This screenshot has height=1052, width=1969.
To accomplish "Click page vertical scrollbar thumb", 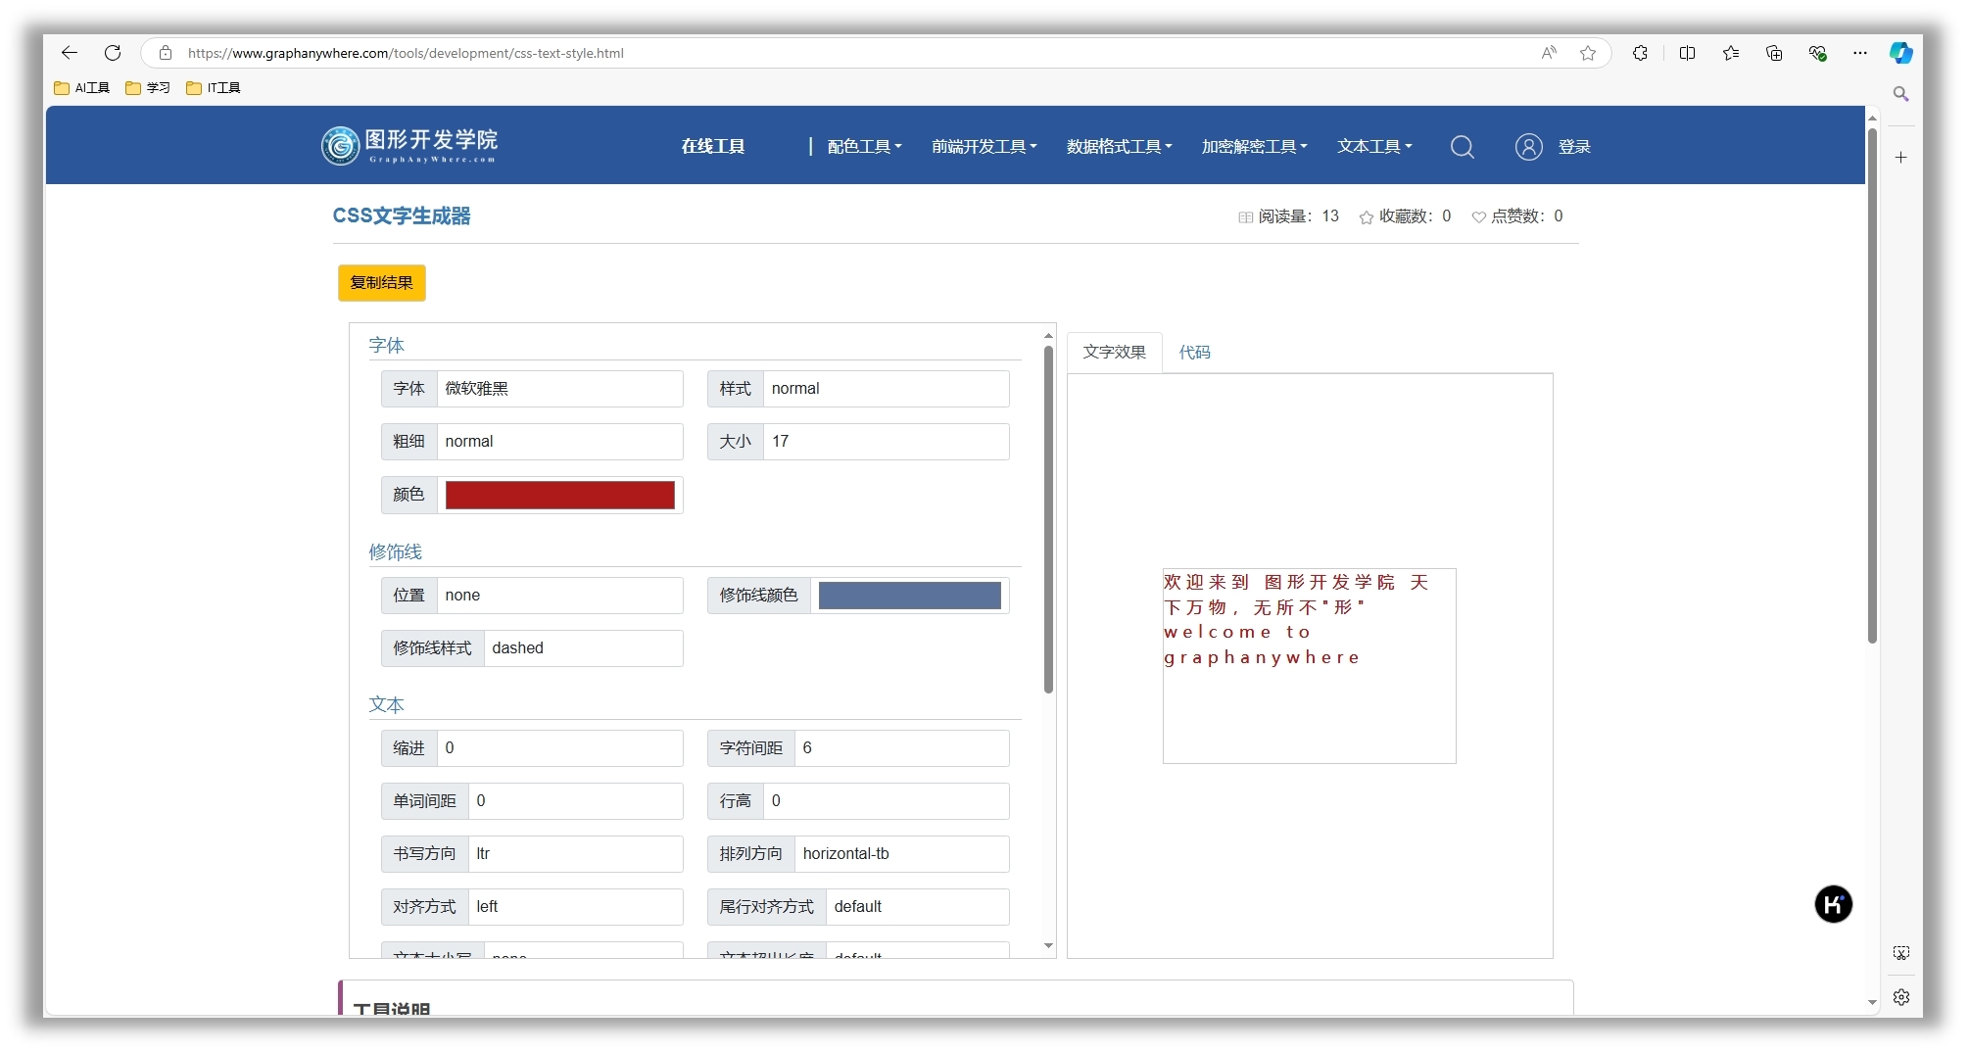I will pos(1872,385).
